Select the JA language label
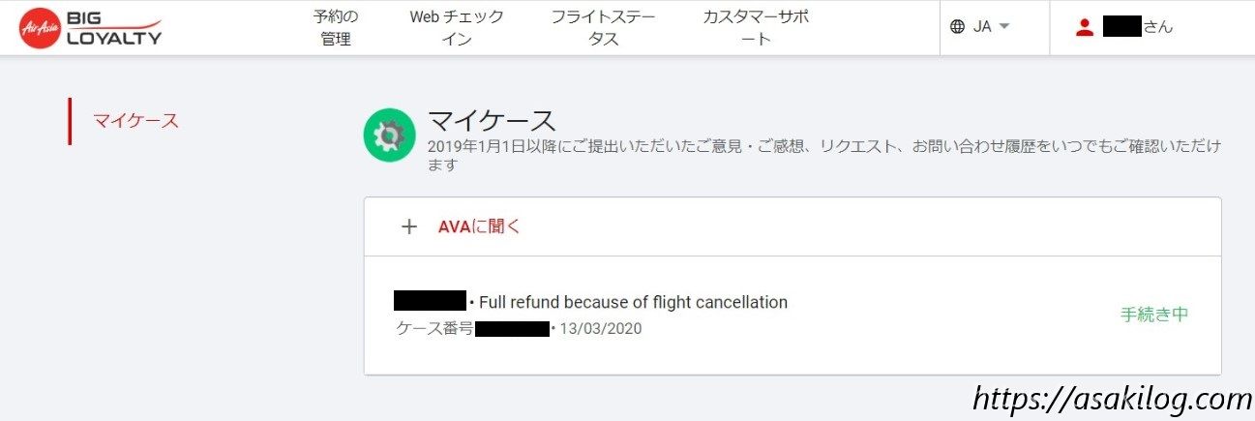 pos(982,27)
